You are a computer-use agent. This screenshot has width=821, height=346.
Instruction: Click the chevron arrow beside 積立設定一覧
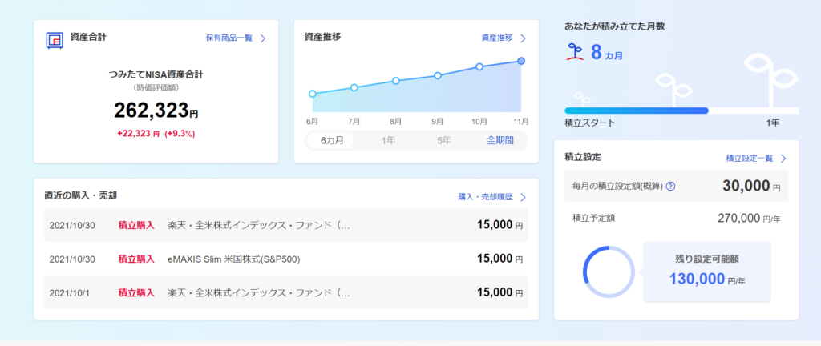(x=783, y=159)
